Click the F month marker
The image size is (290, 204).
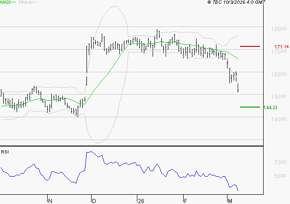pos(185,201)
